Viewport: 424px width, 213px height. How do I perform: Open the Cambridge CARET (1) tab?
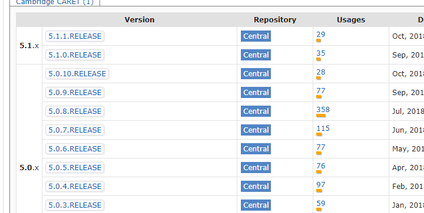point(55,2)
